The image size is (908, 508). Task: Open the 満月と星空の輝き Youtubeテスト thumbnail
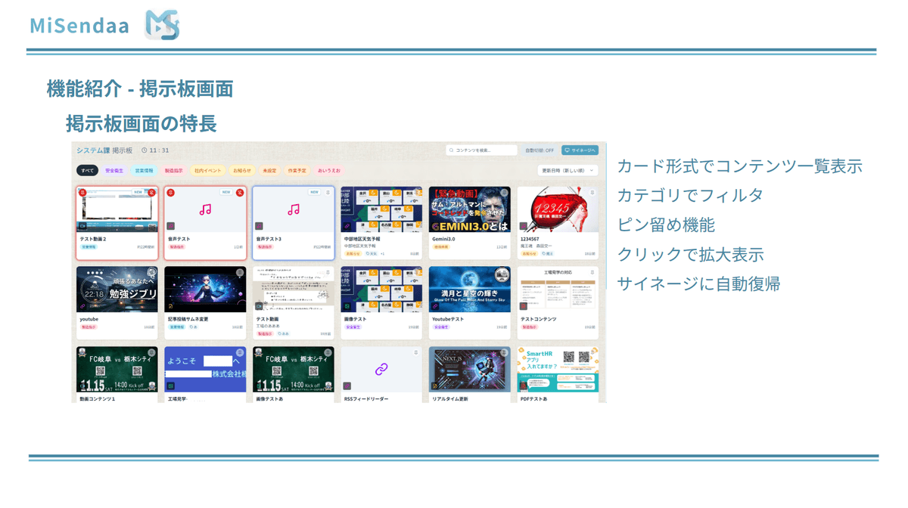point(469,289)
